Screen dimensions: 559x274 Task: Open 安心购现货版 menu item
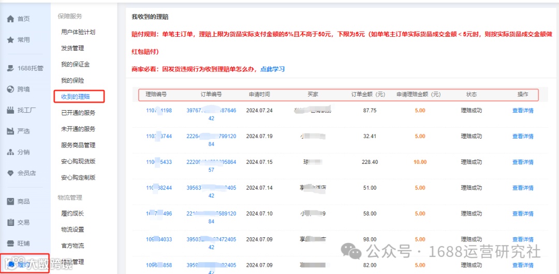click(x=78, y=161)
